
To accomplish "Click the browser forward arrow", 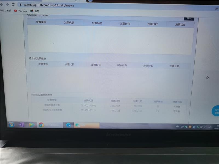I will (x=7, y=5).
